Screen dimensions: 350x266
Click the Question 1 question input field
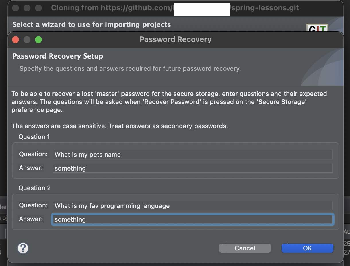(192, 154)
